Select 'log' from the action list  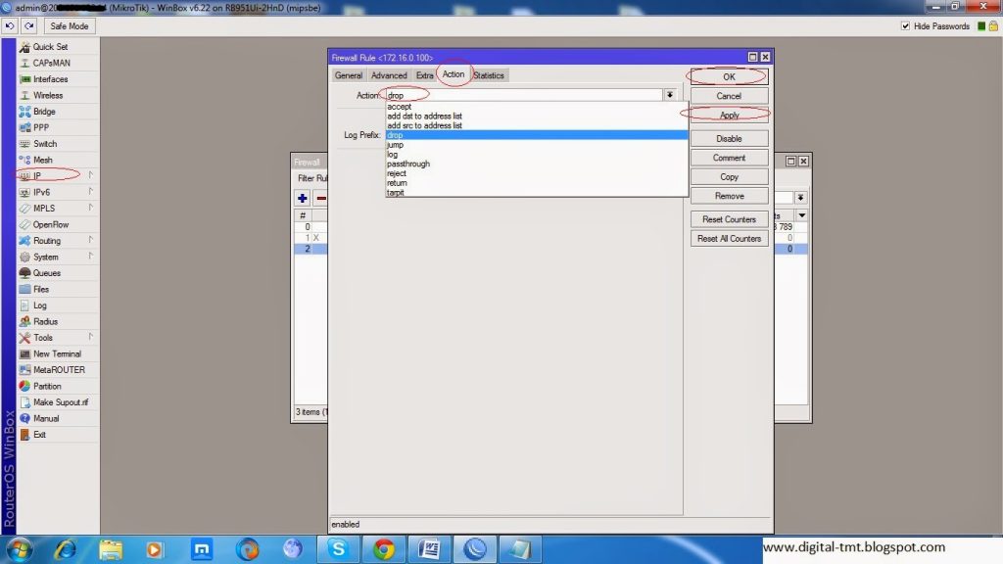(x=536, y=155)
